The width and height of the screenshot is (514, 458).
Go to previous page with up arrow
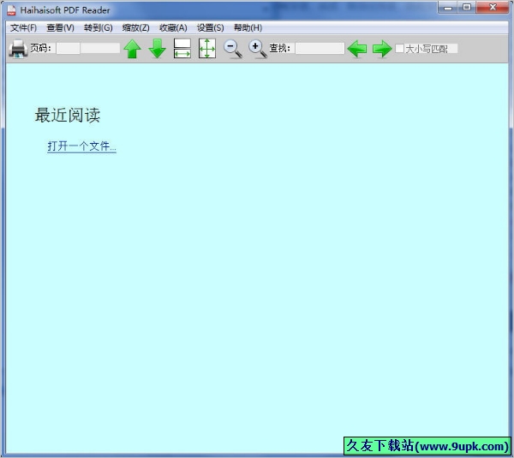coord(133,49)
